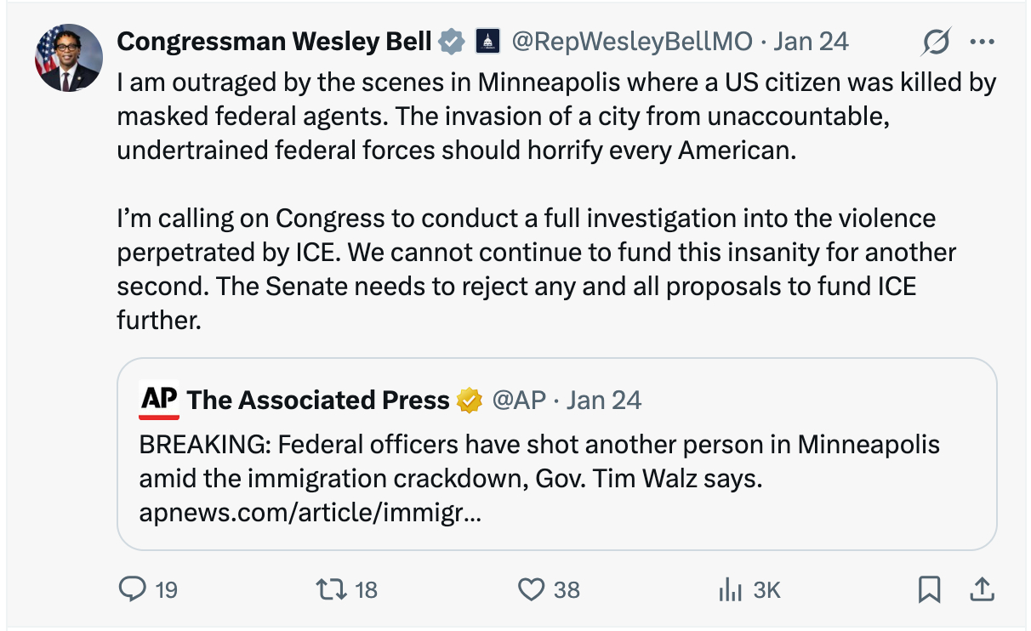Screen dimensions: 1031x631
Task: Expand the three-dot More options menu
Action: coord(982,41)
